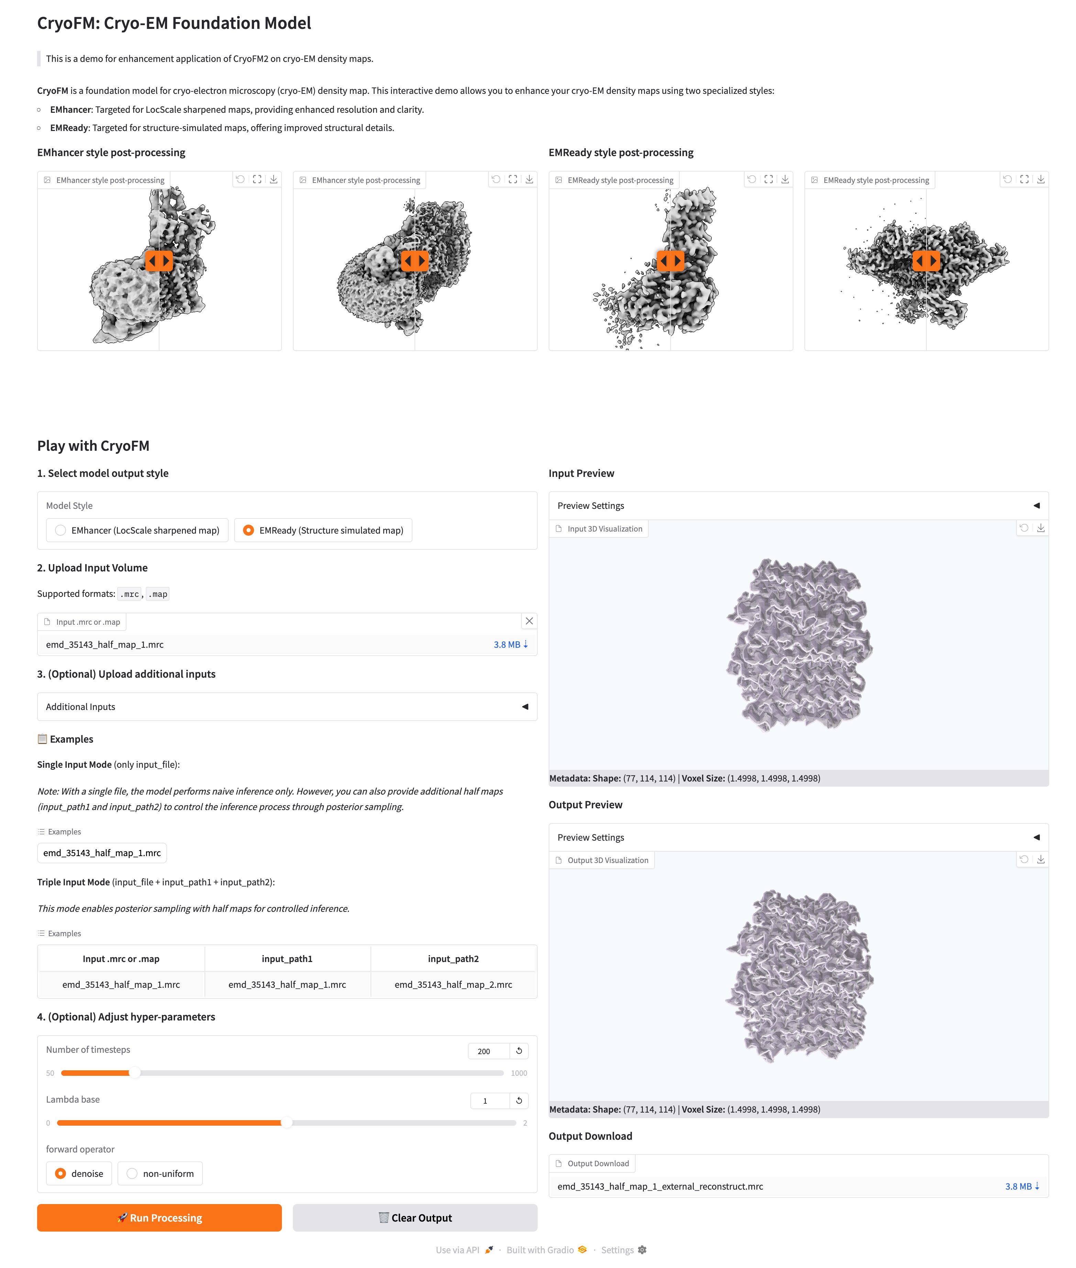
Task: Reset the Output 3D Visualization view
Action: point(1023,859)
